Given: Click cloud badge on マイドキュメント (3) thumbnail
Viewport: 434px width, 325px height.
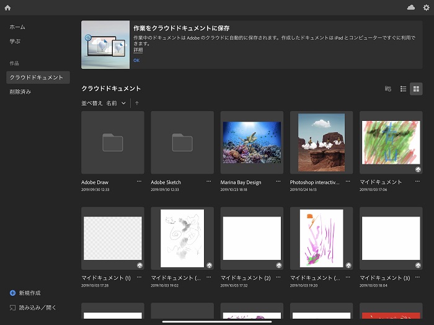Looking at the screenshot, I should pos(418,265).
